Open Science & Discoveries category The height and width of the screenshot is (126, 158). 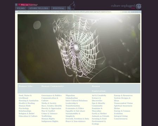coord(97,99)
